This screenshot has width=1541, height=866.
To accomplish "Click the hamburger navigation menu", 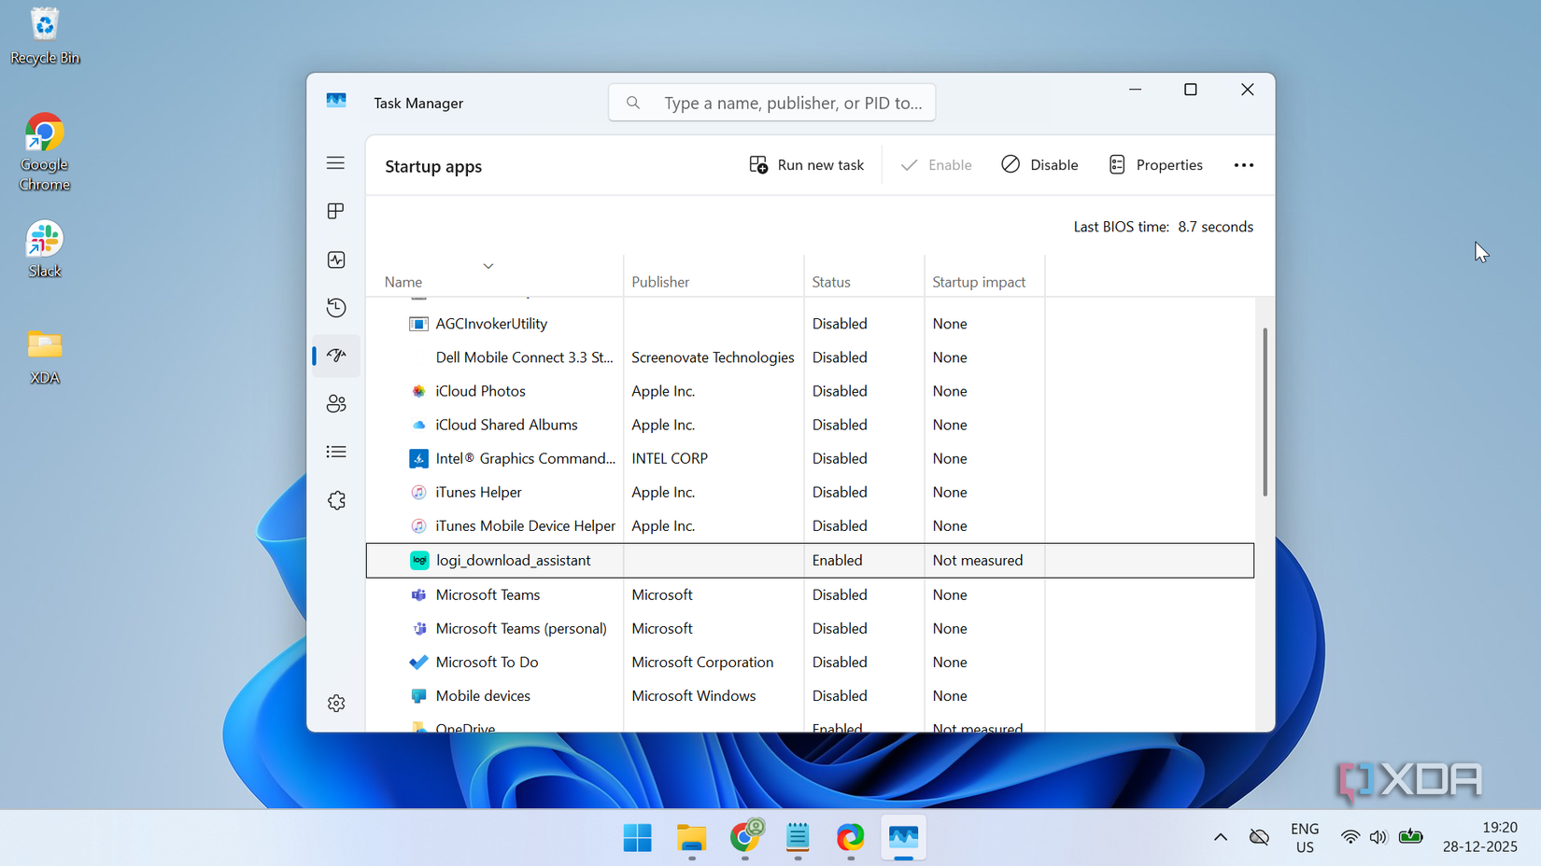I will tap(336, 162).
